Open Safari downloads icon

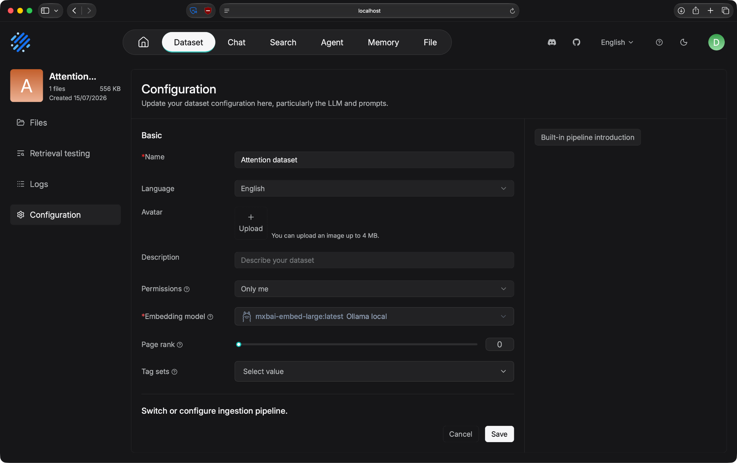pos(681,11)
